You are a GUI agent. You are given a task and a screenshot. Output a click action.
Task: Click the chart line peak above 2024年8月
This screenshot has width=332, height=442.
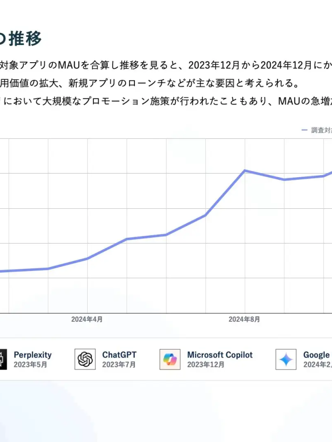click(245, 170)
